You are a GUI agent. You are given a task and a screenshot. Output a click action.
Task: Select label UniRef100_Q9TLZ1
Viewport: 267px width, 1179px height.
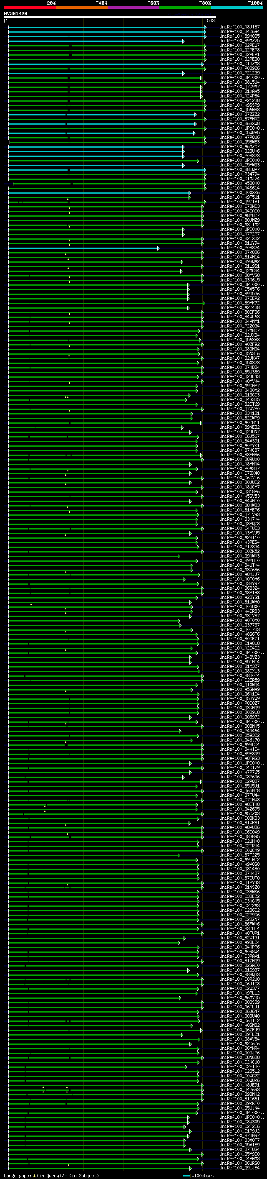pos(239,1034)
